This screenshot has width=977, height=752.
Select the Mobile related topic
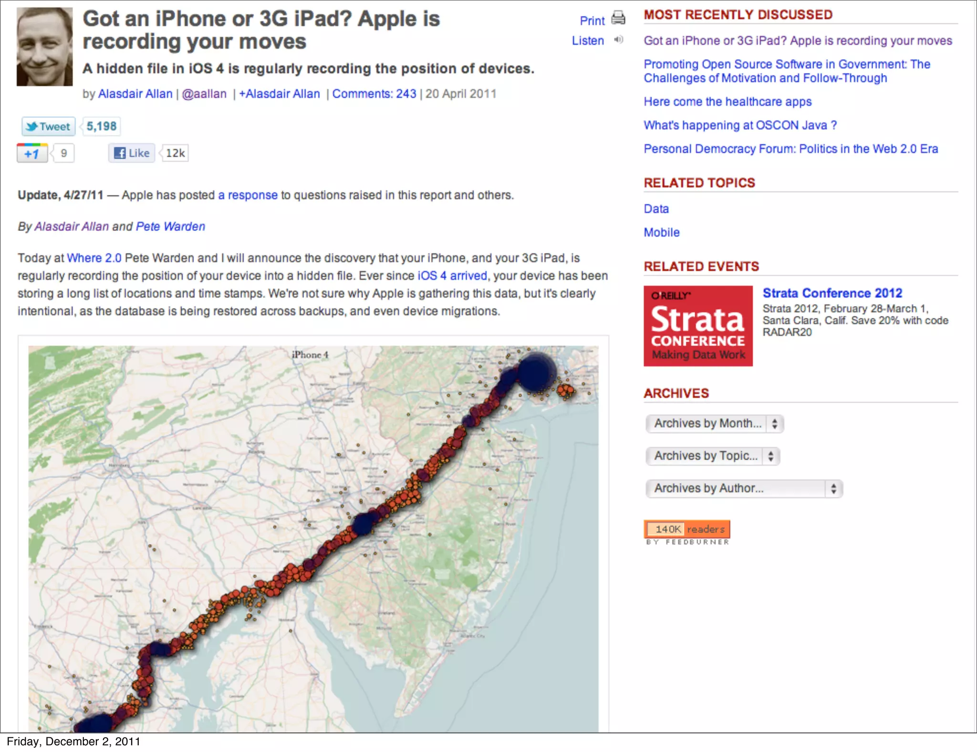[x=661, y=232]
